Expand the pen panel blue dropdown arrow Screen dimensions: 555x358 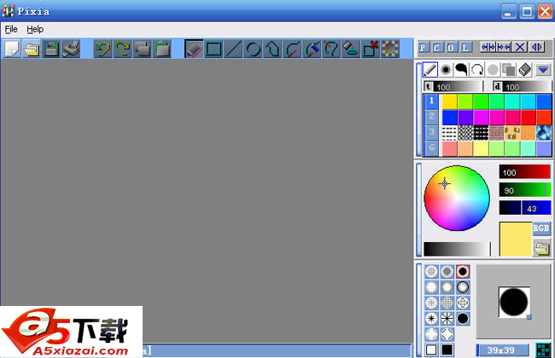point(543,70)
